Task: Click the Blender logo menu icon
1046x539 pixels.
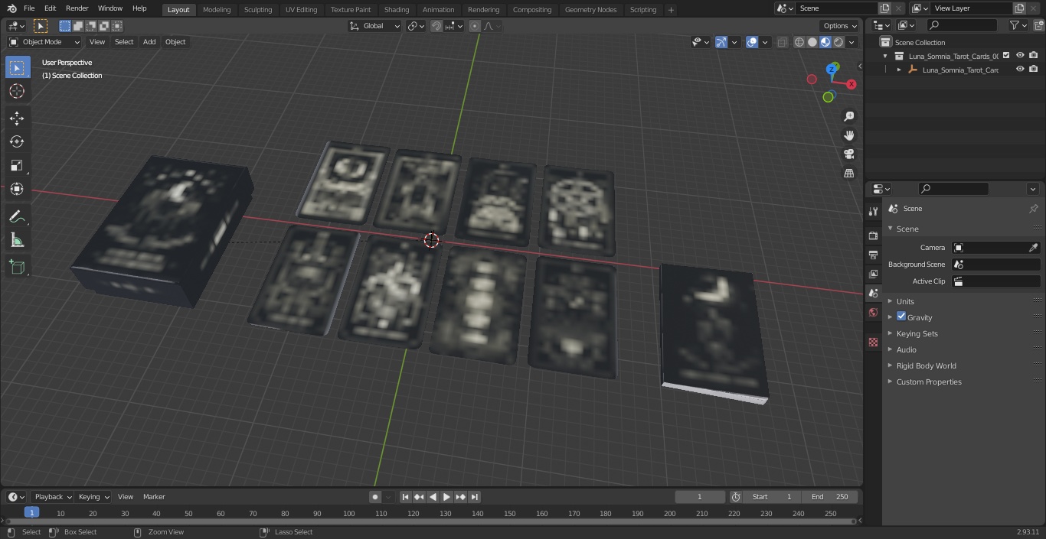Action: [11, 8]
